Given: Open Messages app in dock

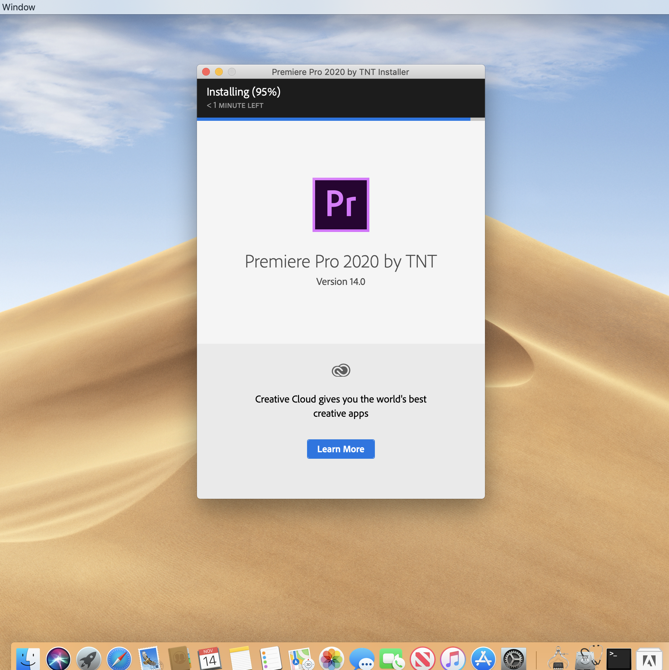Looking at the screenshot, I should 362,658.
